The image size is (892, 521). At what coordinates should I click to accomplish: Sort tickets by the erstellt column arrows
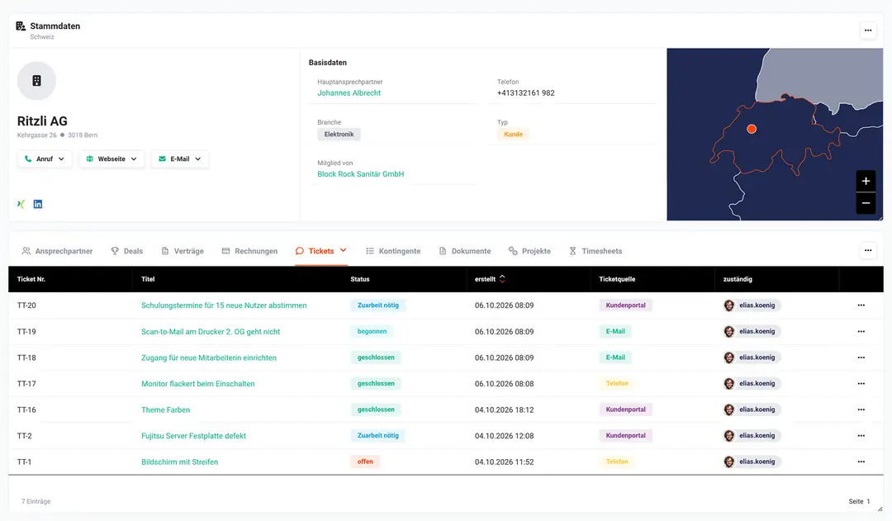click(x=502, y=279)
